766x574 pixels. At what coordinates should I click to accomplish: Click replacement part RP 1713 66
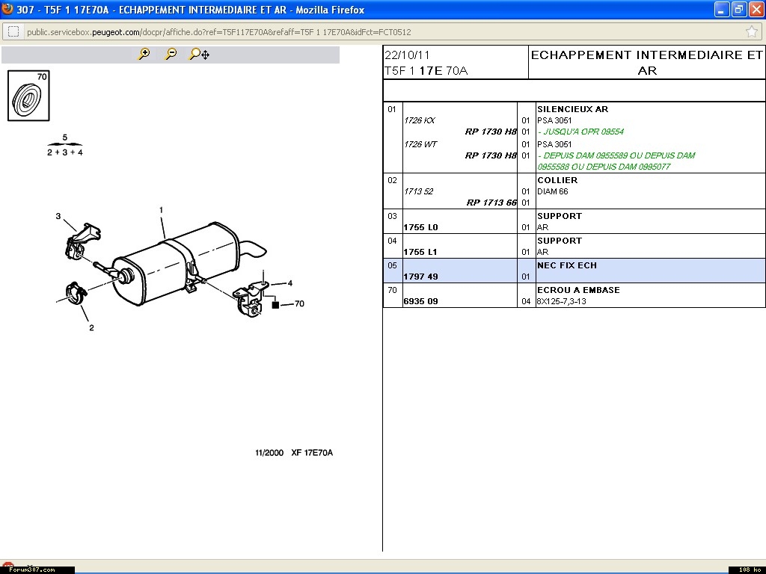coord(491,203)
